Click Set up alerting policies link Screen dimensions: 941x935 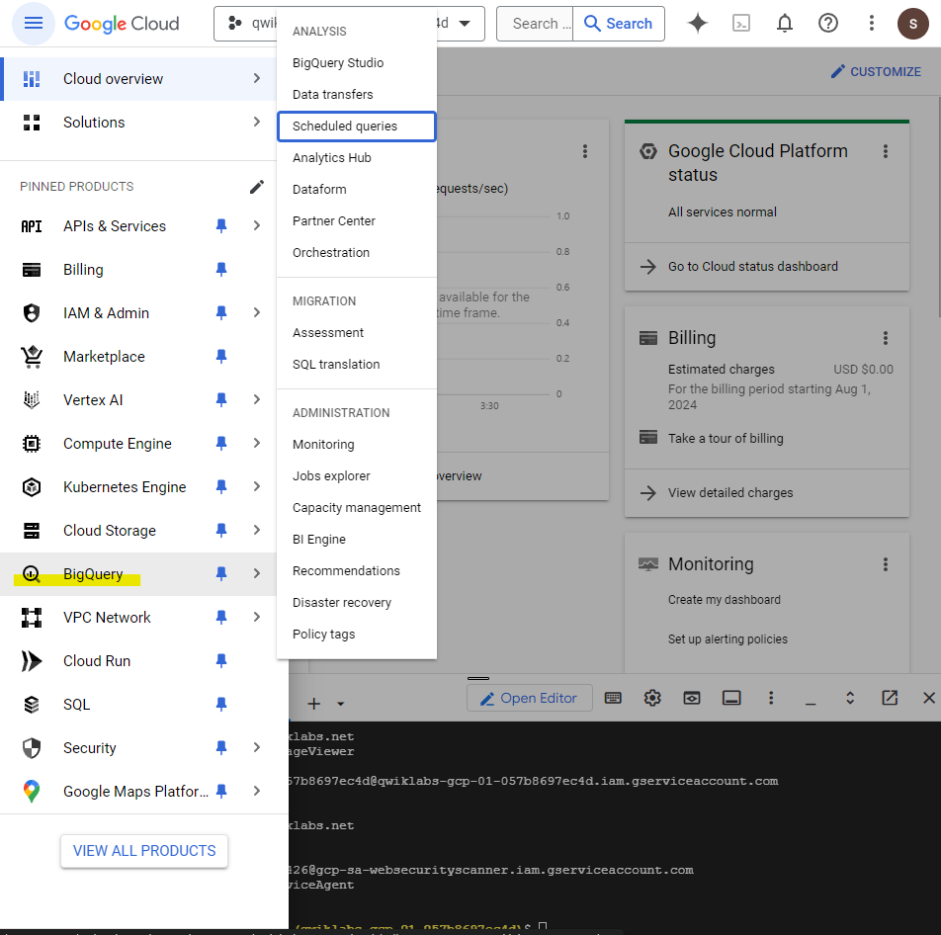pyautogui.click(x=727, y=639)
